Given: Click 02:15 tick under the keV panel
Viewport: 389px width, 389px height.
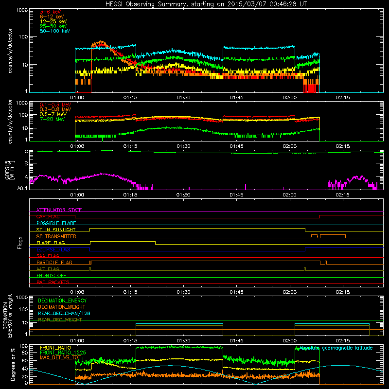Looking at the screenshot, I should coord(343,98).
